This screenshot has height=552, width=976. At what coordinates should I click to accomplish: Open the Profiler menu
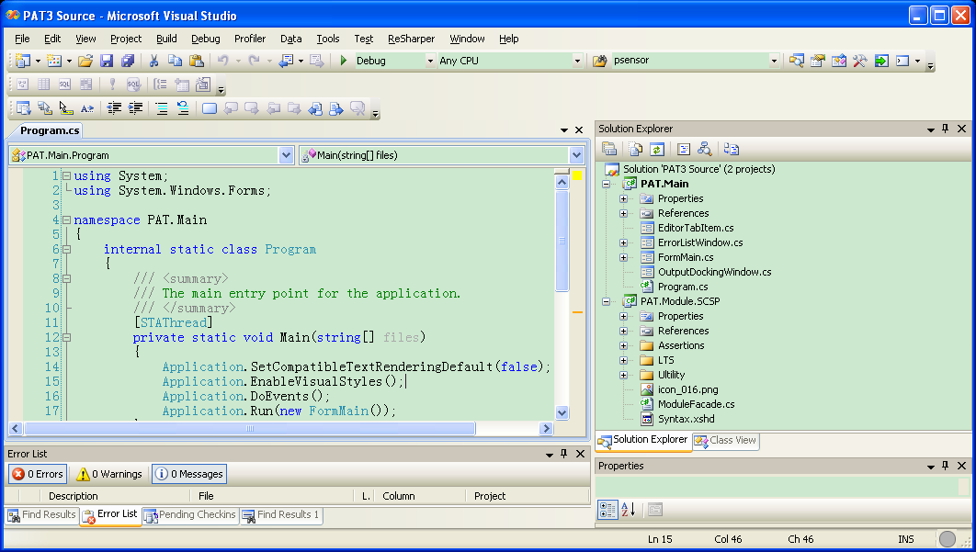coord(250,39)
